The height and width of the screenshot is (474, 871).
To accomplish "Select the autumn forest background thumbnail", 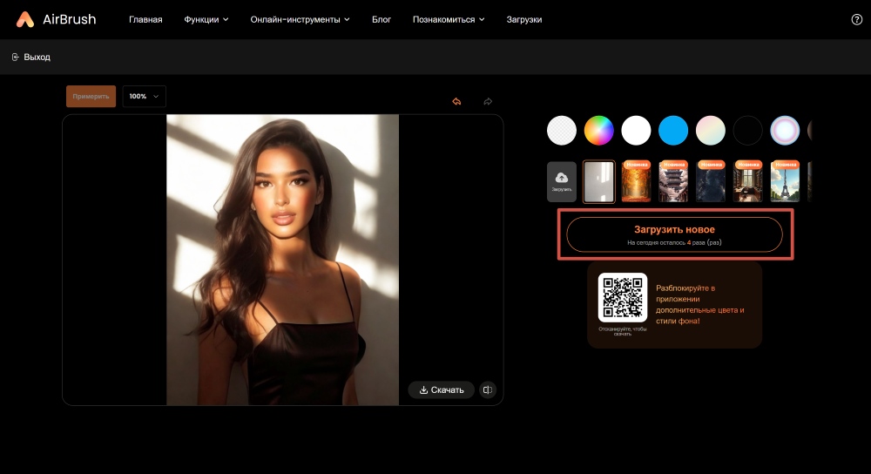I will (x=636, y=182).
